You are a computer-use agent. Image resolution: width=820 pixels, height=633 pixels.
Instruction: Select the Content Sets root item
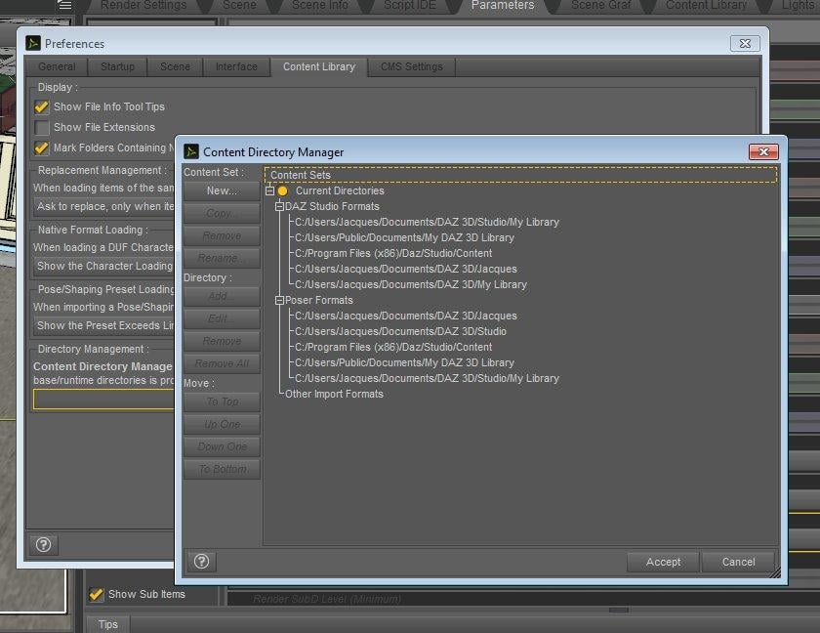tap(520, 175)
